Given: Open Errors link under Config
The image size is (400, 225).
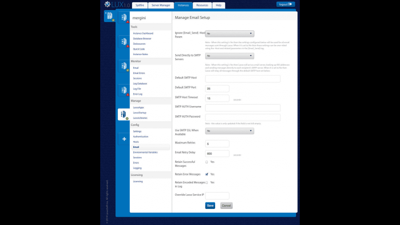Looking at the screenshot, I should (136, 163).
